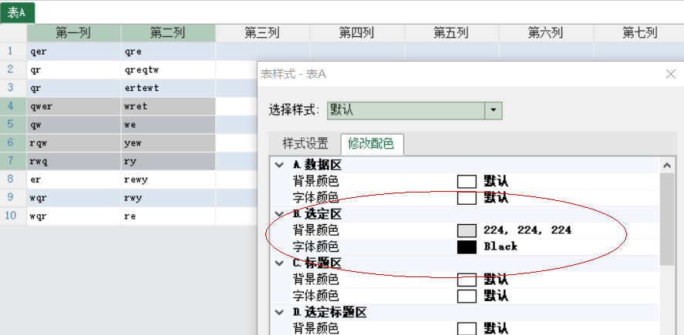
Task: Select the 第二列 column header
Action: point(168,32)
